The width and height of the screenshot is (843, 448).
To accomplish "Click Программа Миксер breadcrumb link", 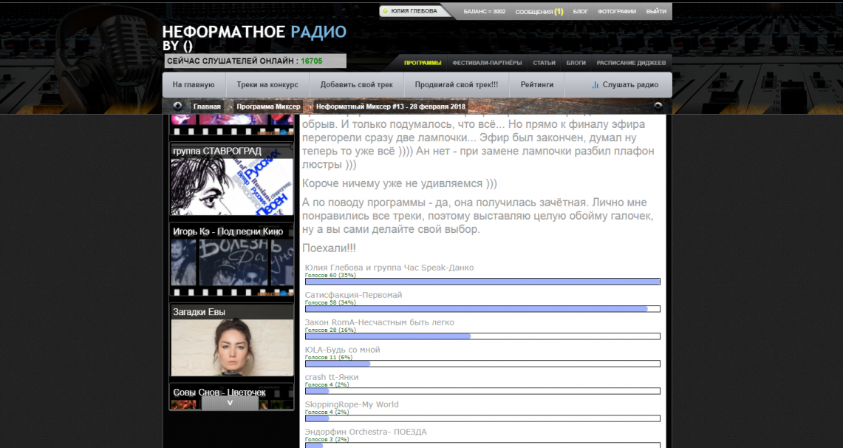I will tap(268, 106).
